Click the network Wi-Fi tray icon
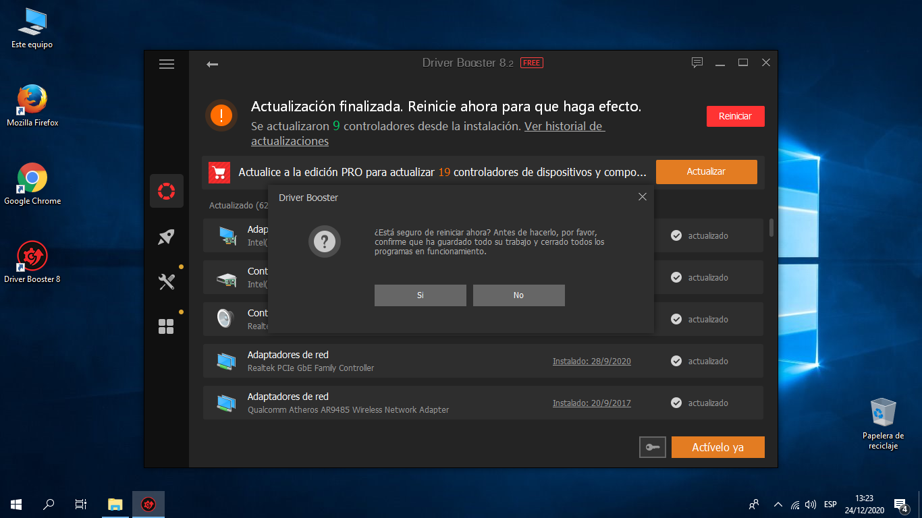922x518 pixels. (795, 505)
